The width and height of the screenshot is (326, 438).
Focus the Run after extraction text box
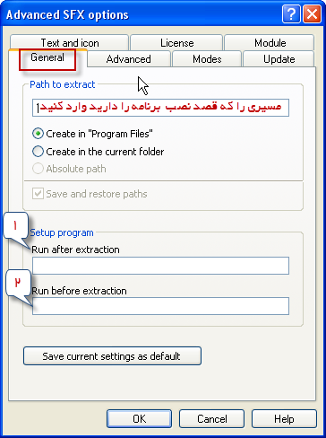160,266
